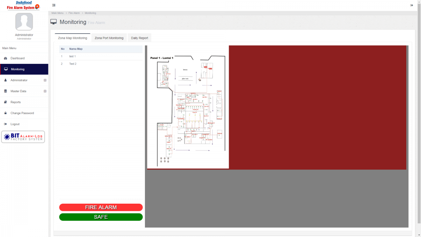Expand the Administrator menu section
This screenshot has width=421, height=237.
45,80
